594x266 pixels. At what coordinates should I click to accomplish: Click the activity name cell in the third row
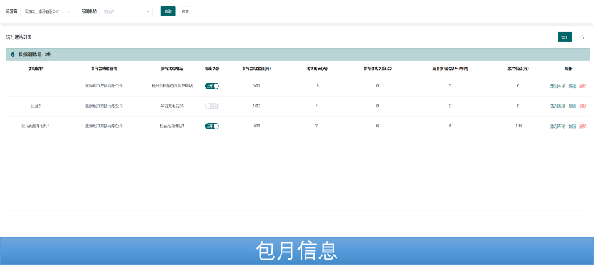pos(36,127)
